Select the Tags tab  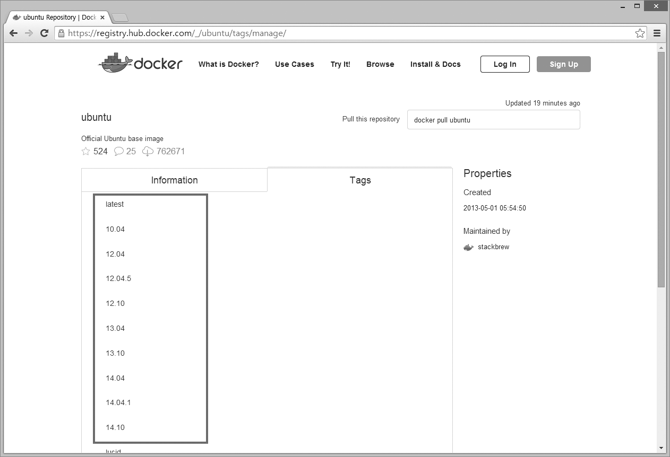[x=360, y=180]
